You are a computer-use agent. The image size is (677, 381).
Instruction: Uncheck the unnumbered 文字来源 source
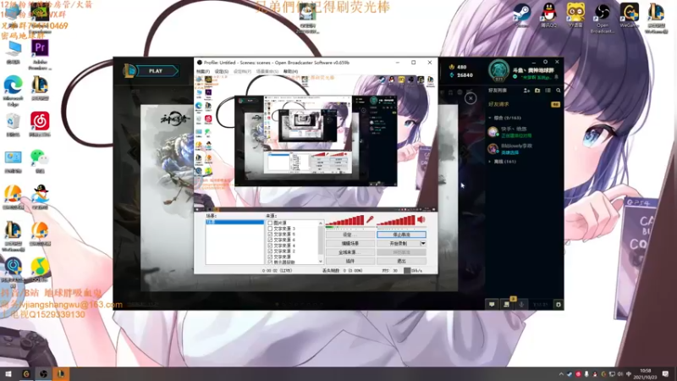coord(270,257)
